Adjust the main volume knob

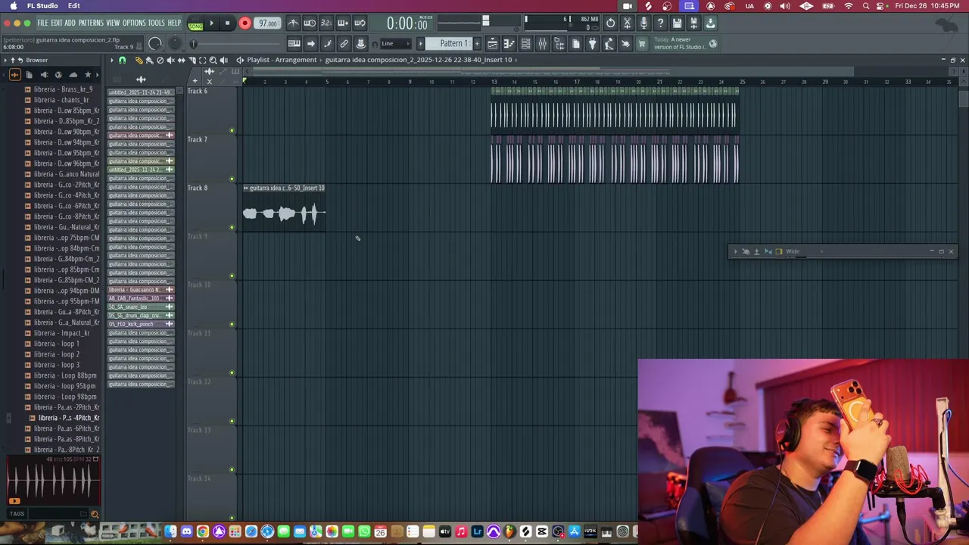[x=155, y=44]
